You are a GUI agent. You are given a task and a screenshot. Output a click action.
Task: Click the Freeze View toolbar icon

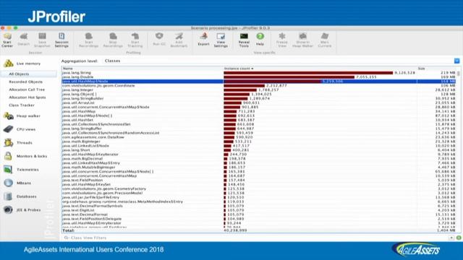pyautogui.click(x=282, y=40)
